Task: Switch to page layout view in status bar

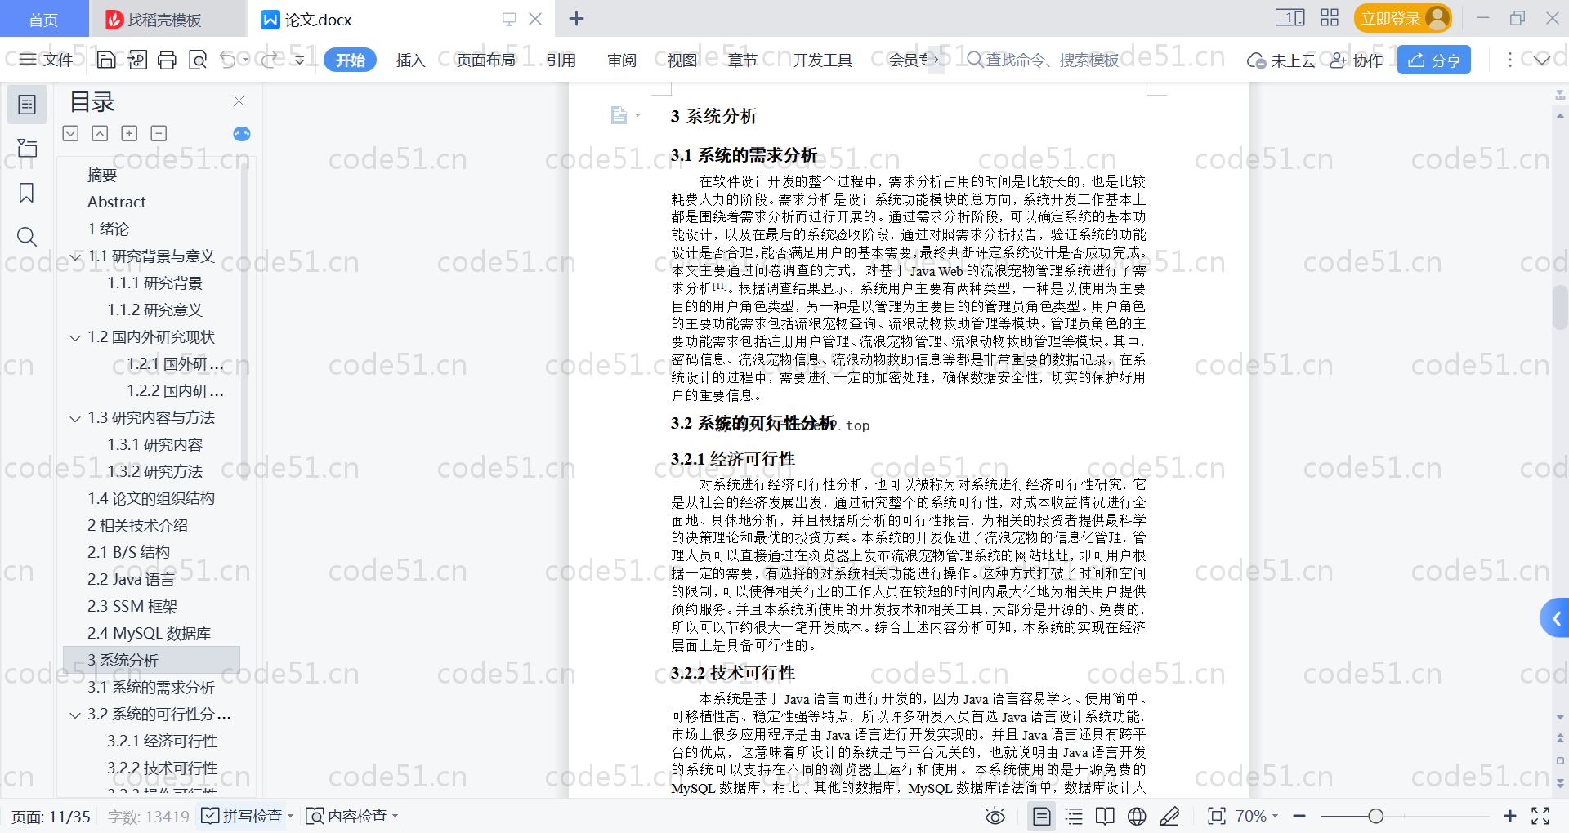Action: (1041, 816)
